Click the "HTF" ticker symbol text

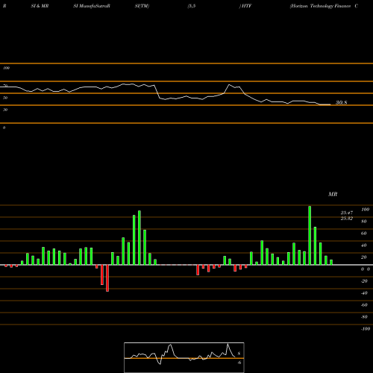coord(246,6)
